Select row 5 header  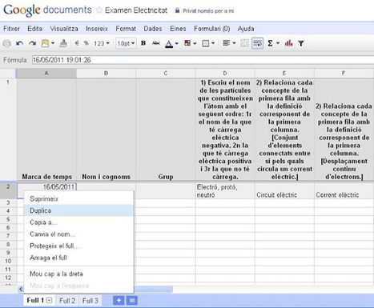coord(8,219)
